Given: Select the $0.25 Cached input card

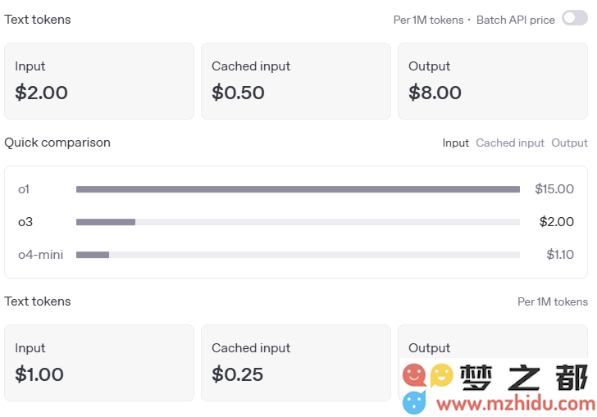Looking at the screenshot, I should point(296,363).
